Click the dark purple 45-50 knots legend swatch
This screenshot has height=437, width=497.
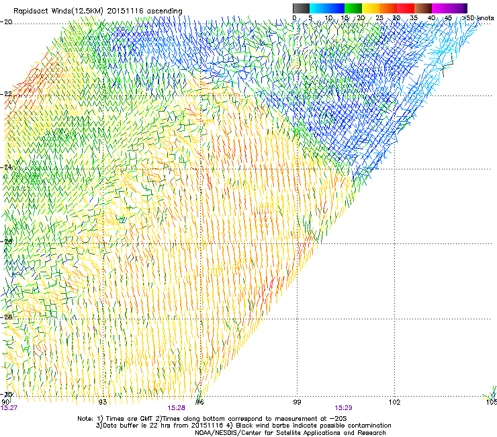458,8
